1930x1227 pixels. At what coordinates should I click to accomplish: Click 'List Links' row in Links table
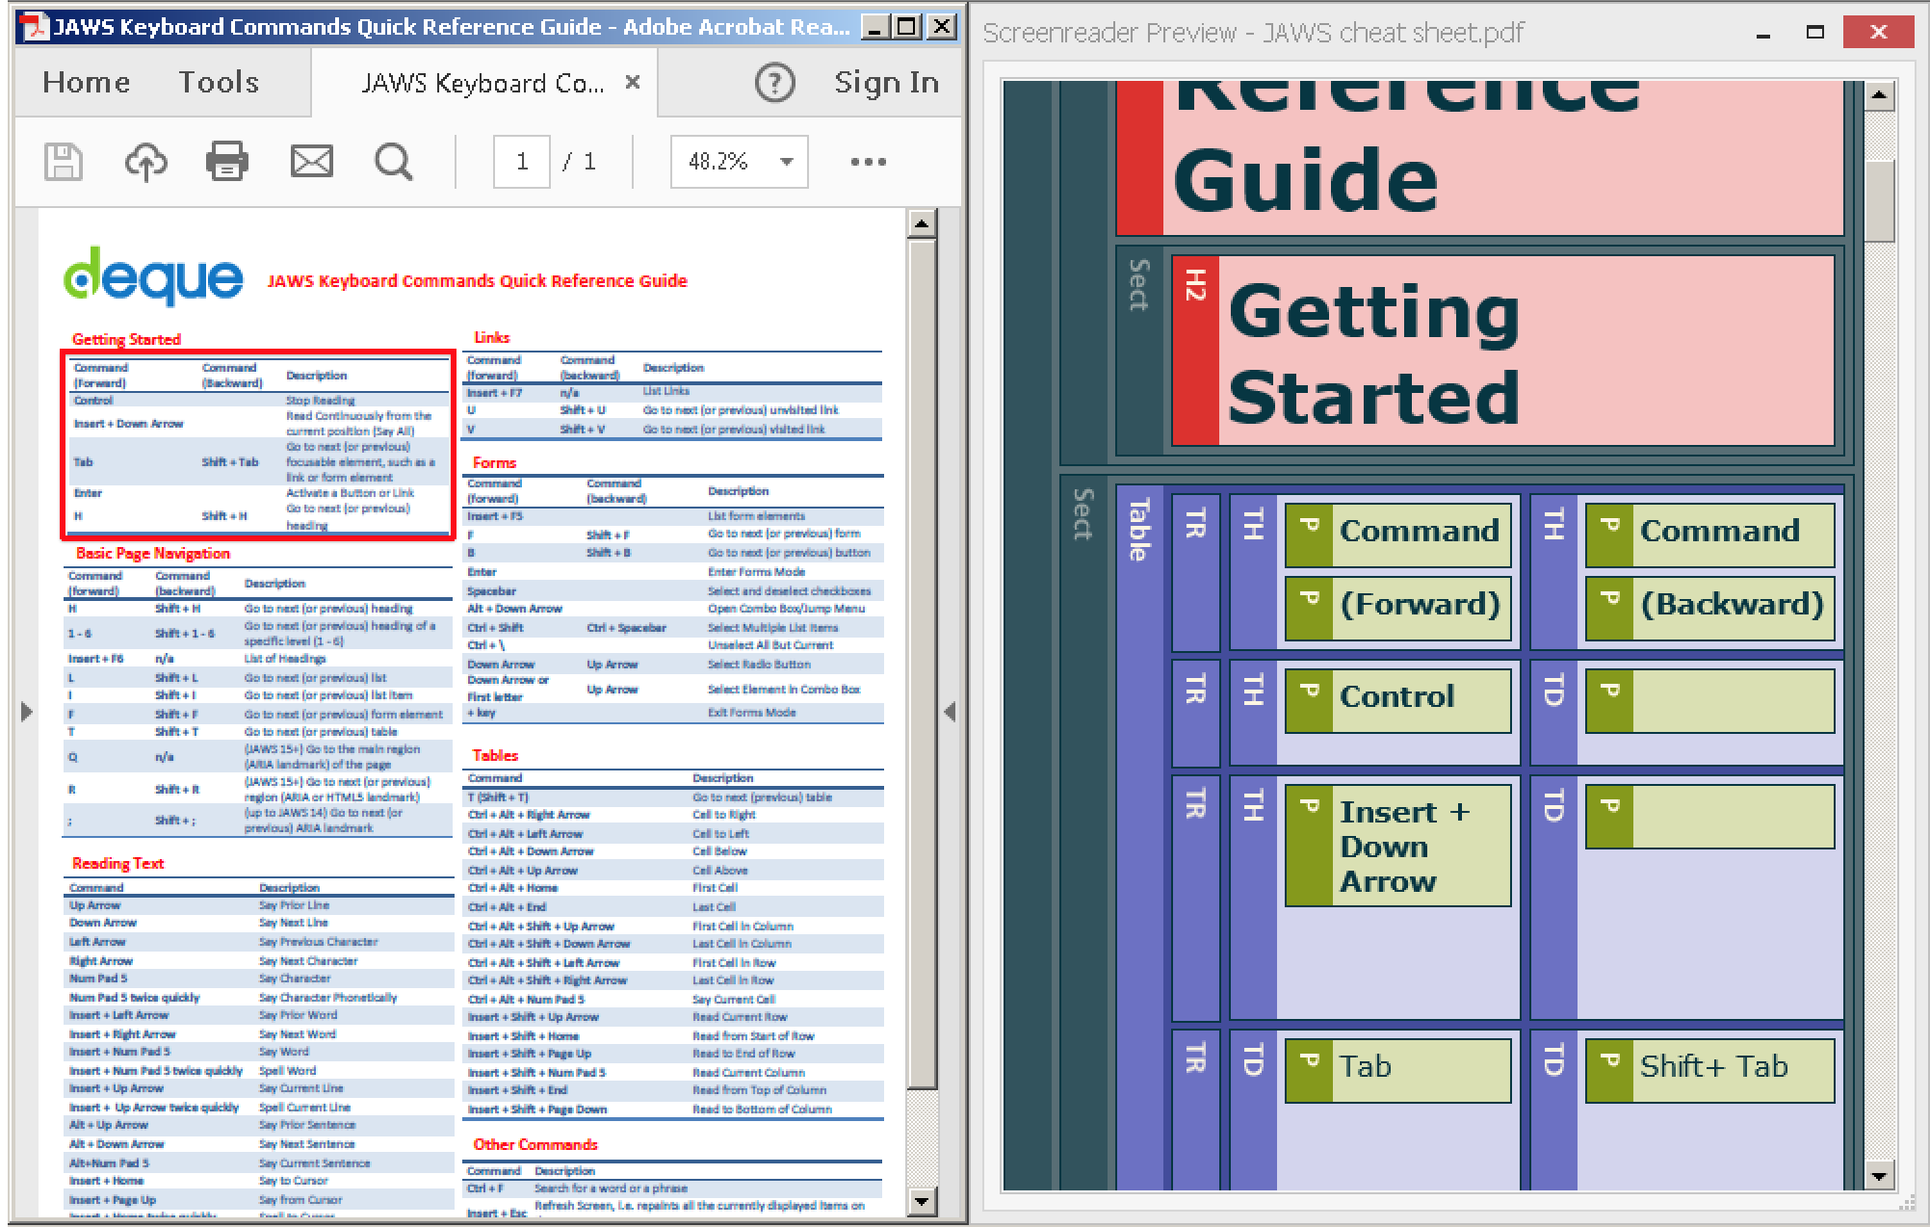(x=672, y=392)
